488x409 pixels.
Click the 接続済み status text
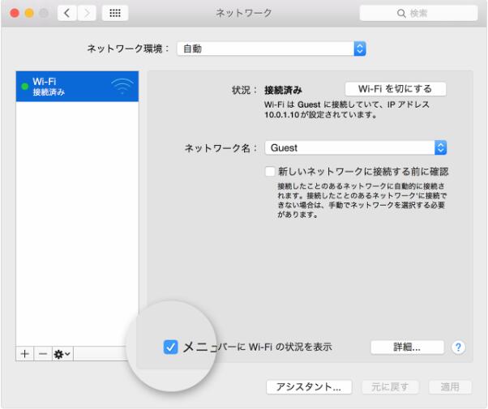[283, 90]
